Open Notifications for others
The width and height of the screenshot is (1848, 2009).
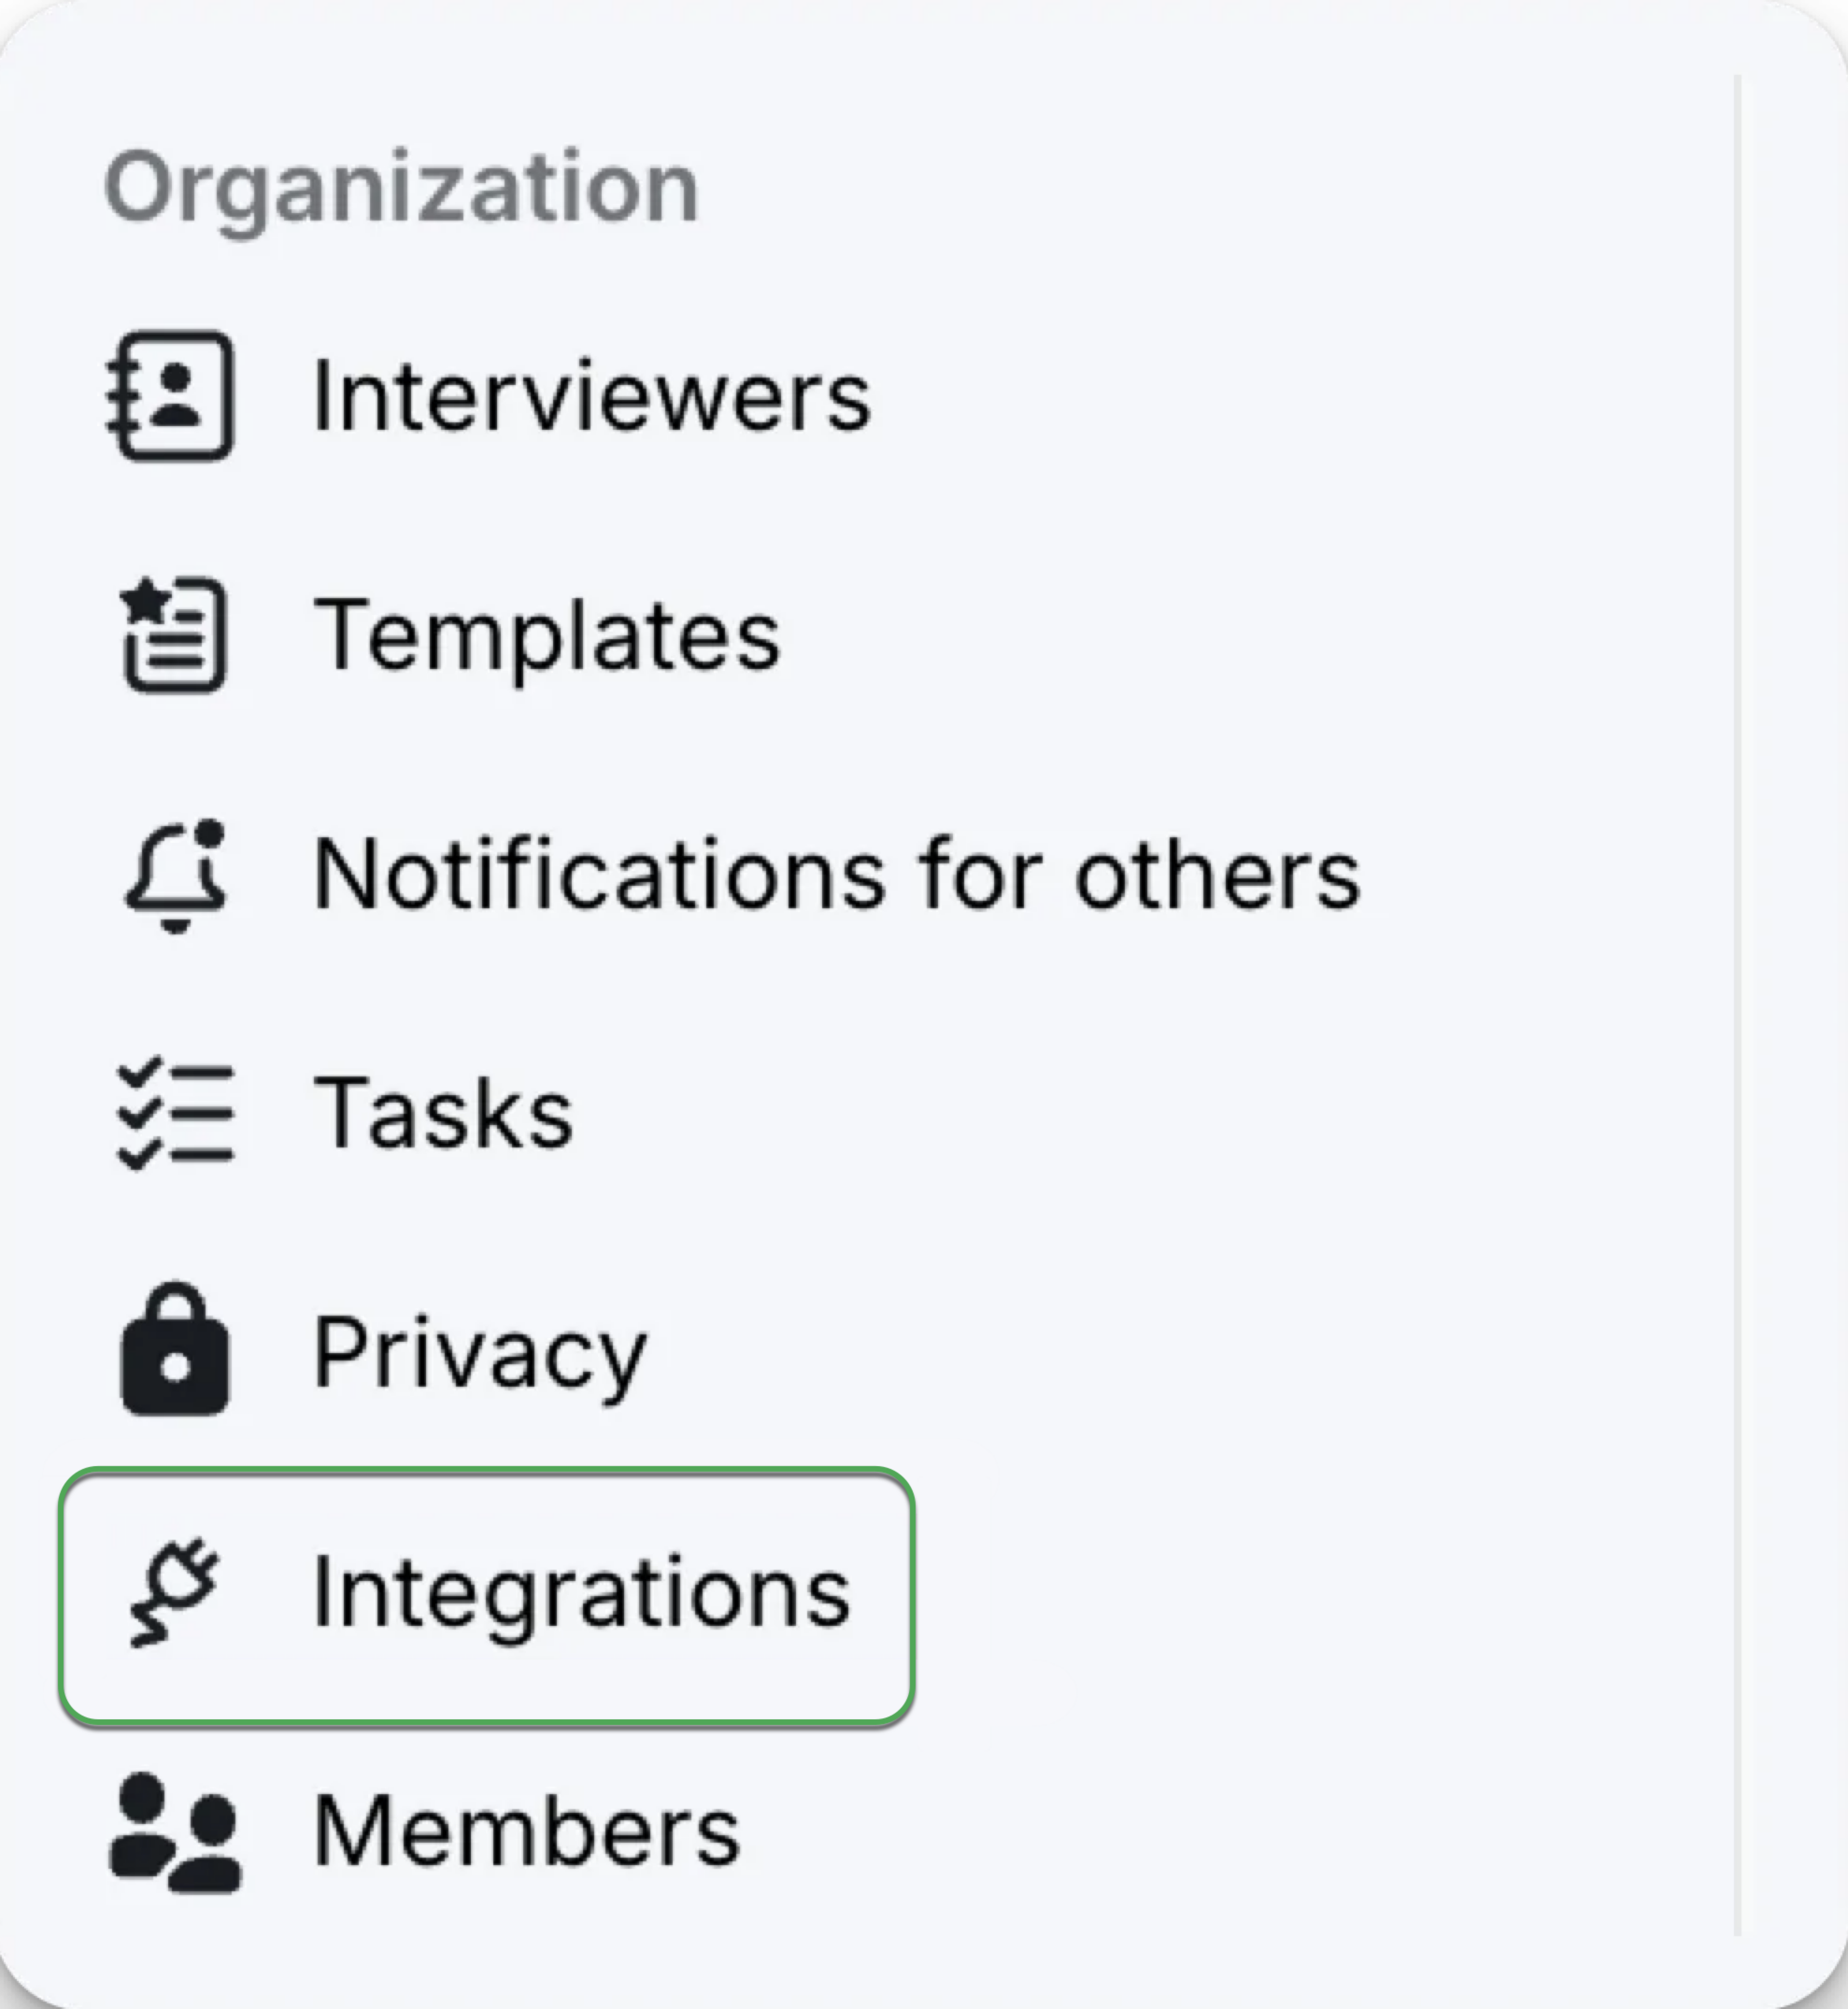836,875
